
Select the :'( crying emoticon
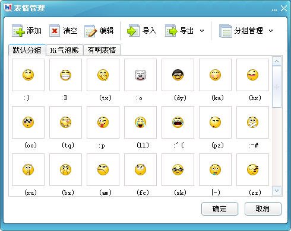click(x=178, y=123)
